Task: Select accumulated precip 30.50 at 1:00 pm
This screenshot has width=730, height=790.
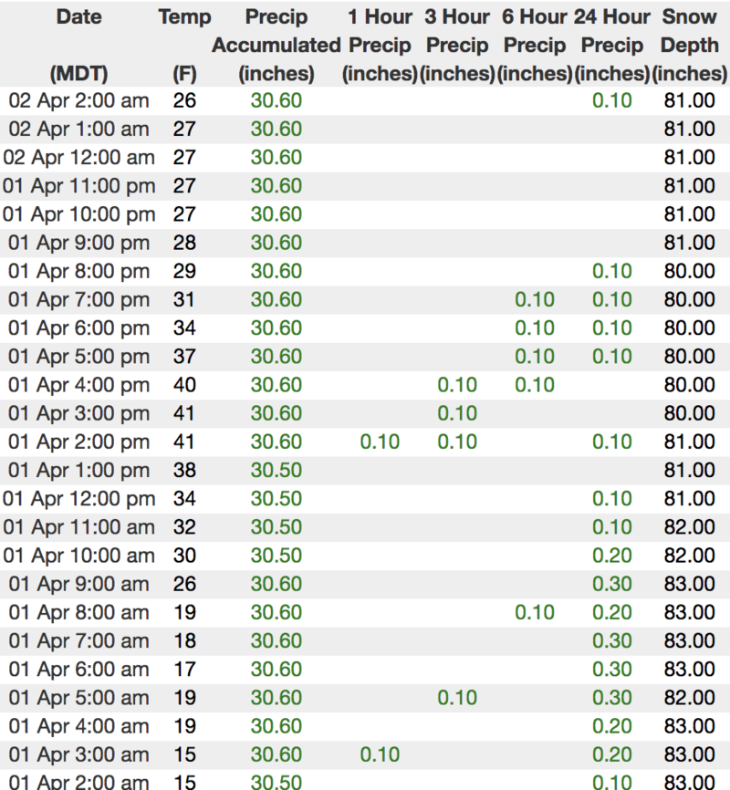Action: [x=276, y=471]
